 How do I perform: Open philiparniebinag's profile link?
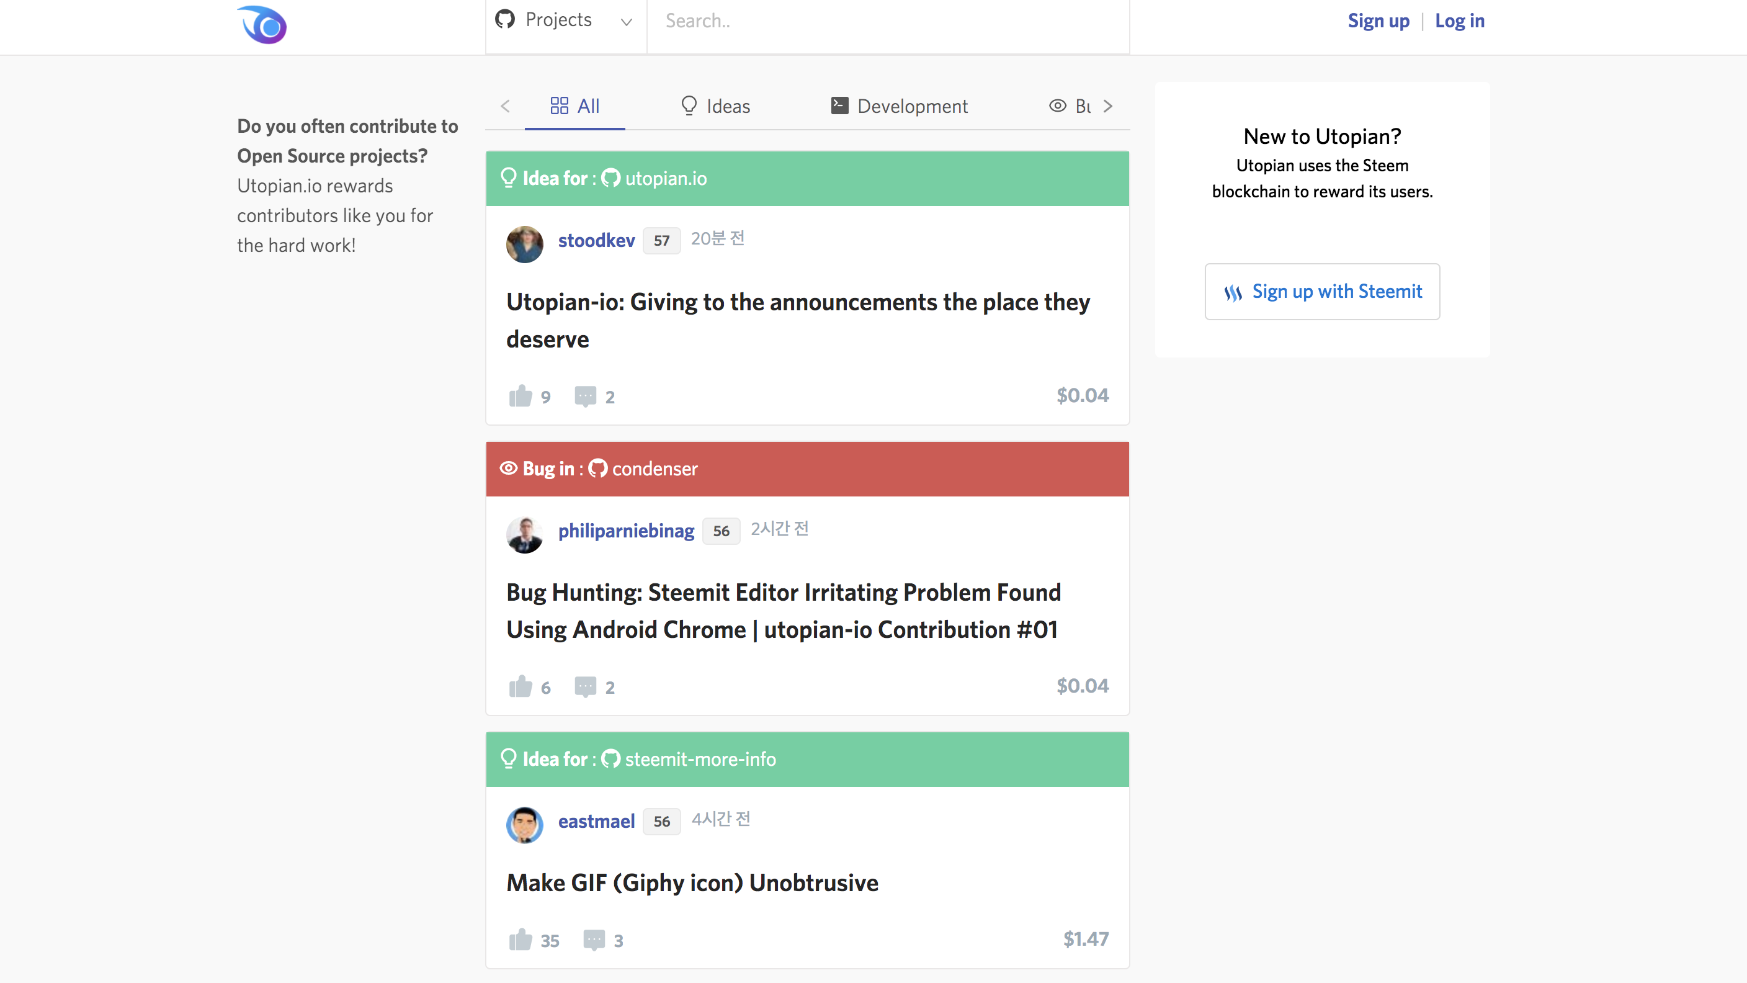click(x=626, y=531)
